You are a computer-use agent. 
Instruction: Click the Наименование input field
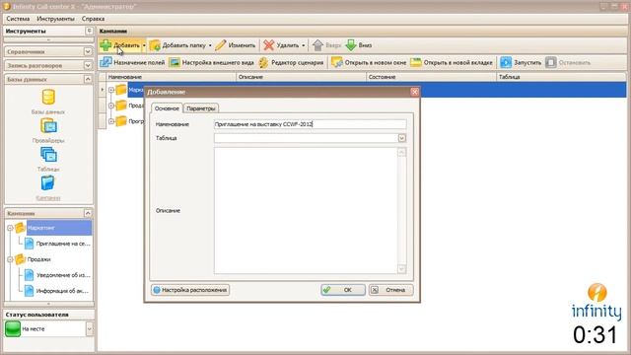310,124
